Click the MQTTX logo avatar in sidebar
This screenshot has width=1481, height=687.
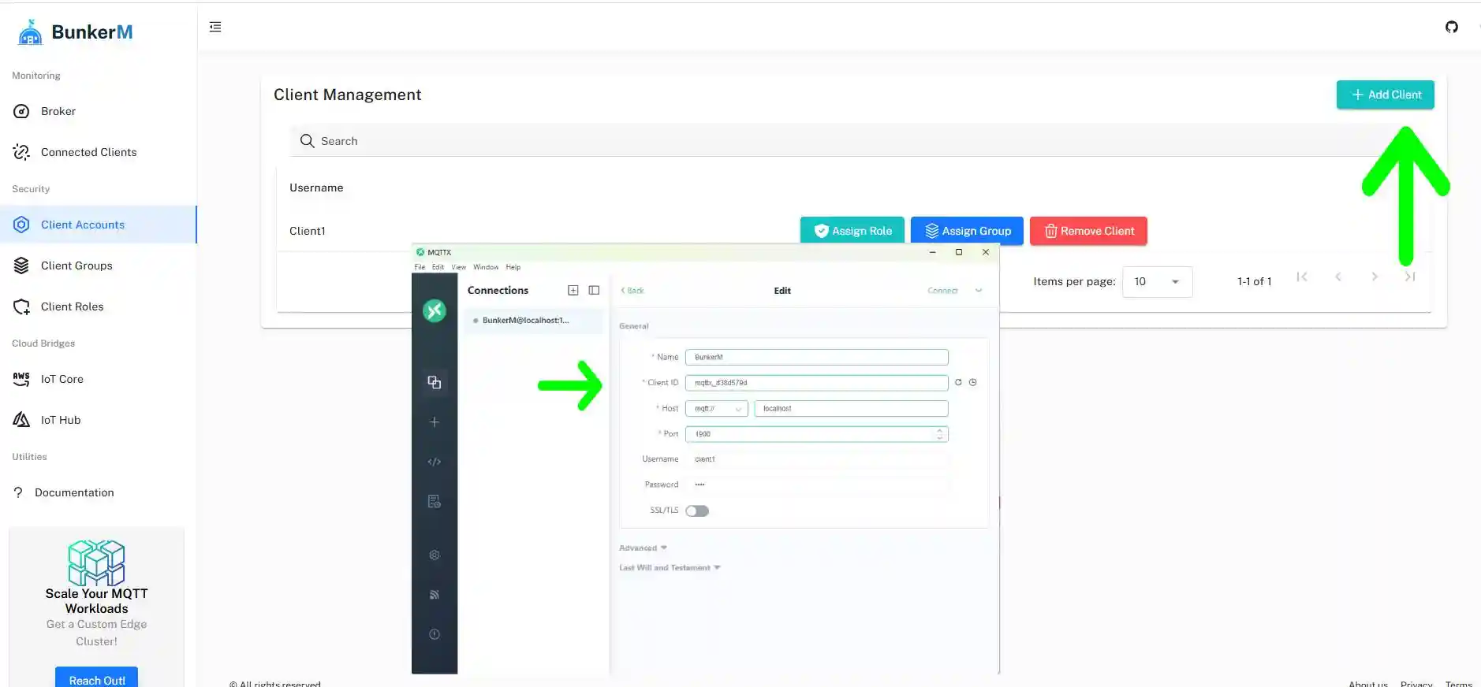coord(435,310)
